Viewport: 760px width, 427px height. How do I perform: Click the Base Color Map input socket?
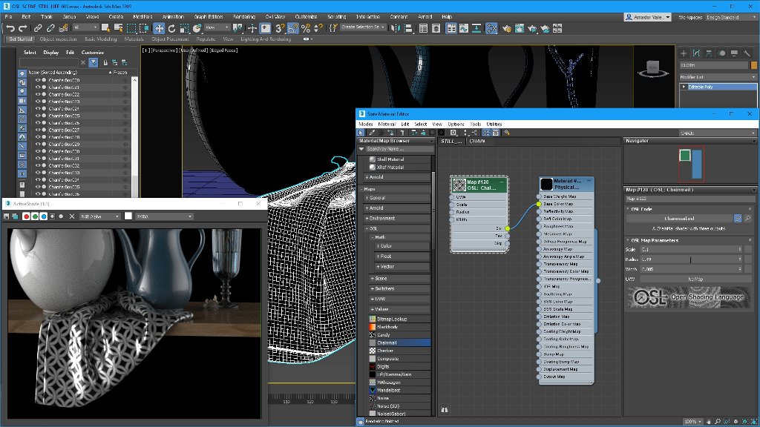pyautogui.click(x=539, y=204)
